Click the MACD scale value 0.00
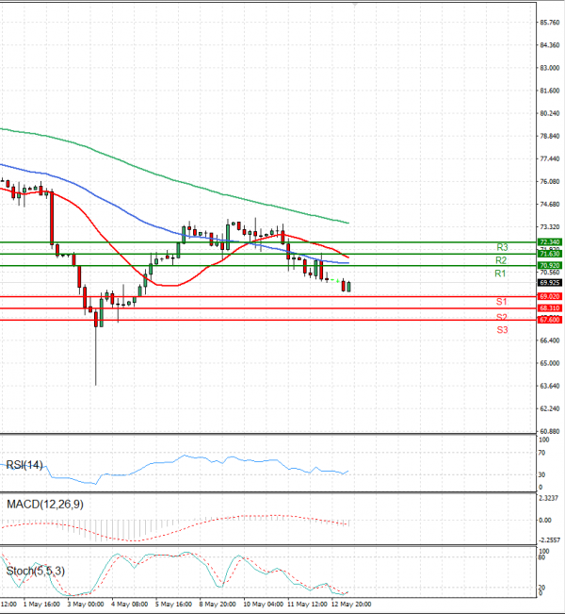565x614 pixels. point(545,520)
